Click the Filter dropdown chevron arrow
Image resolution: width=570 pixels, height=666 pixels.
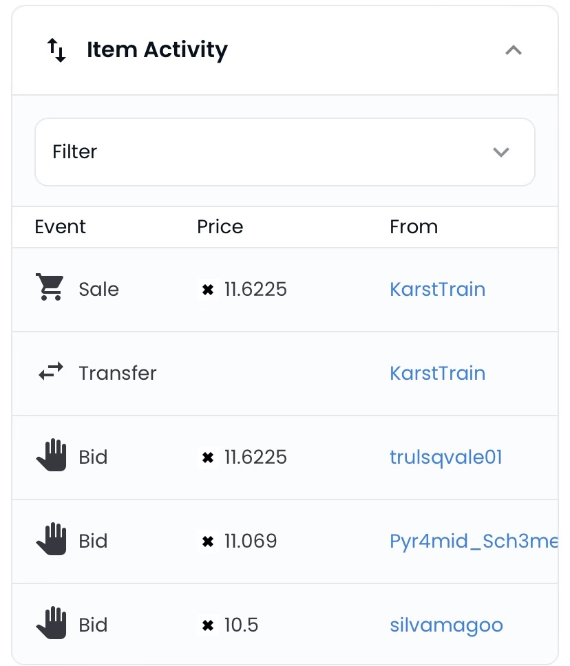point(500,152)
